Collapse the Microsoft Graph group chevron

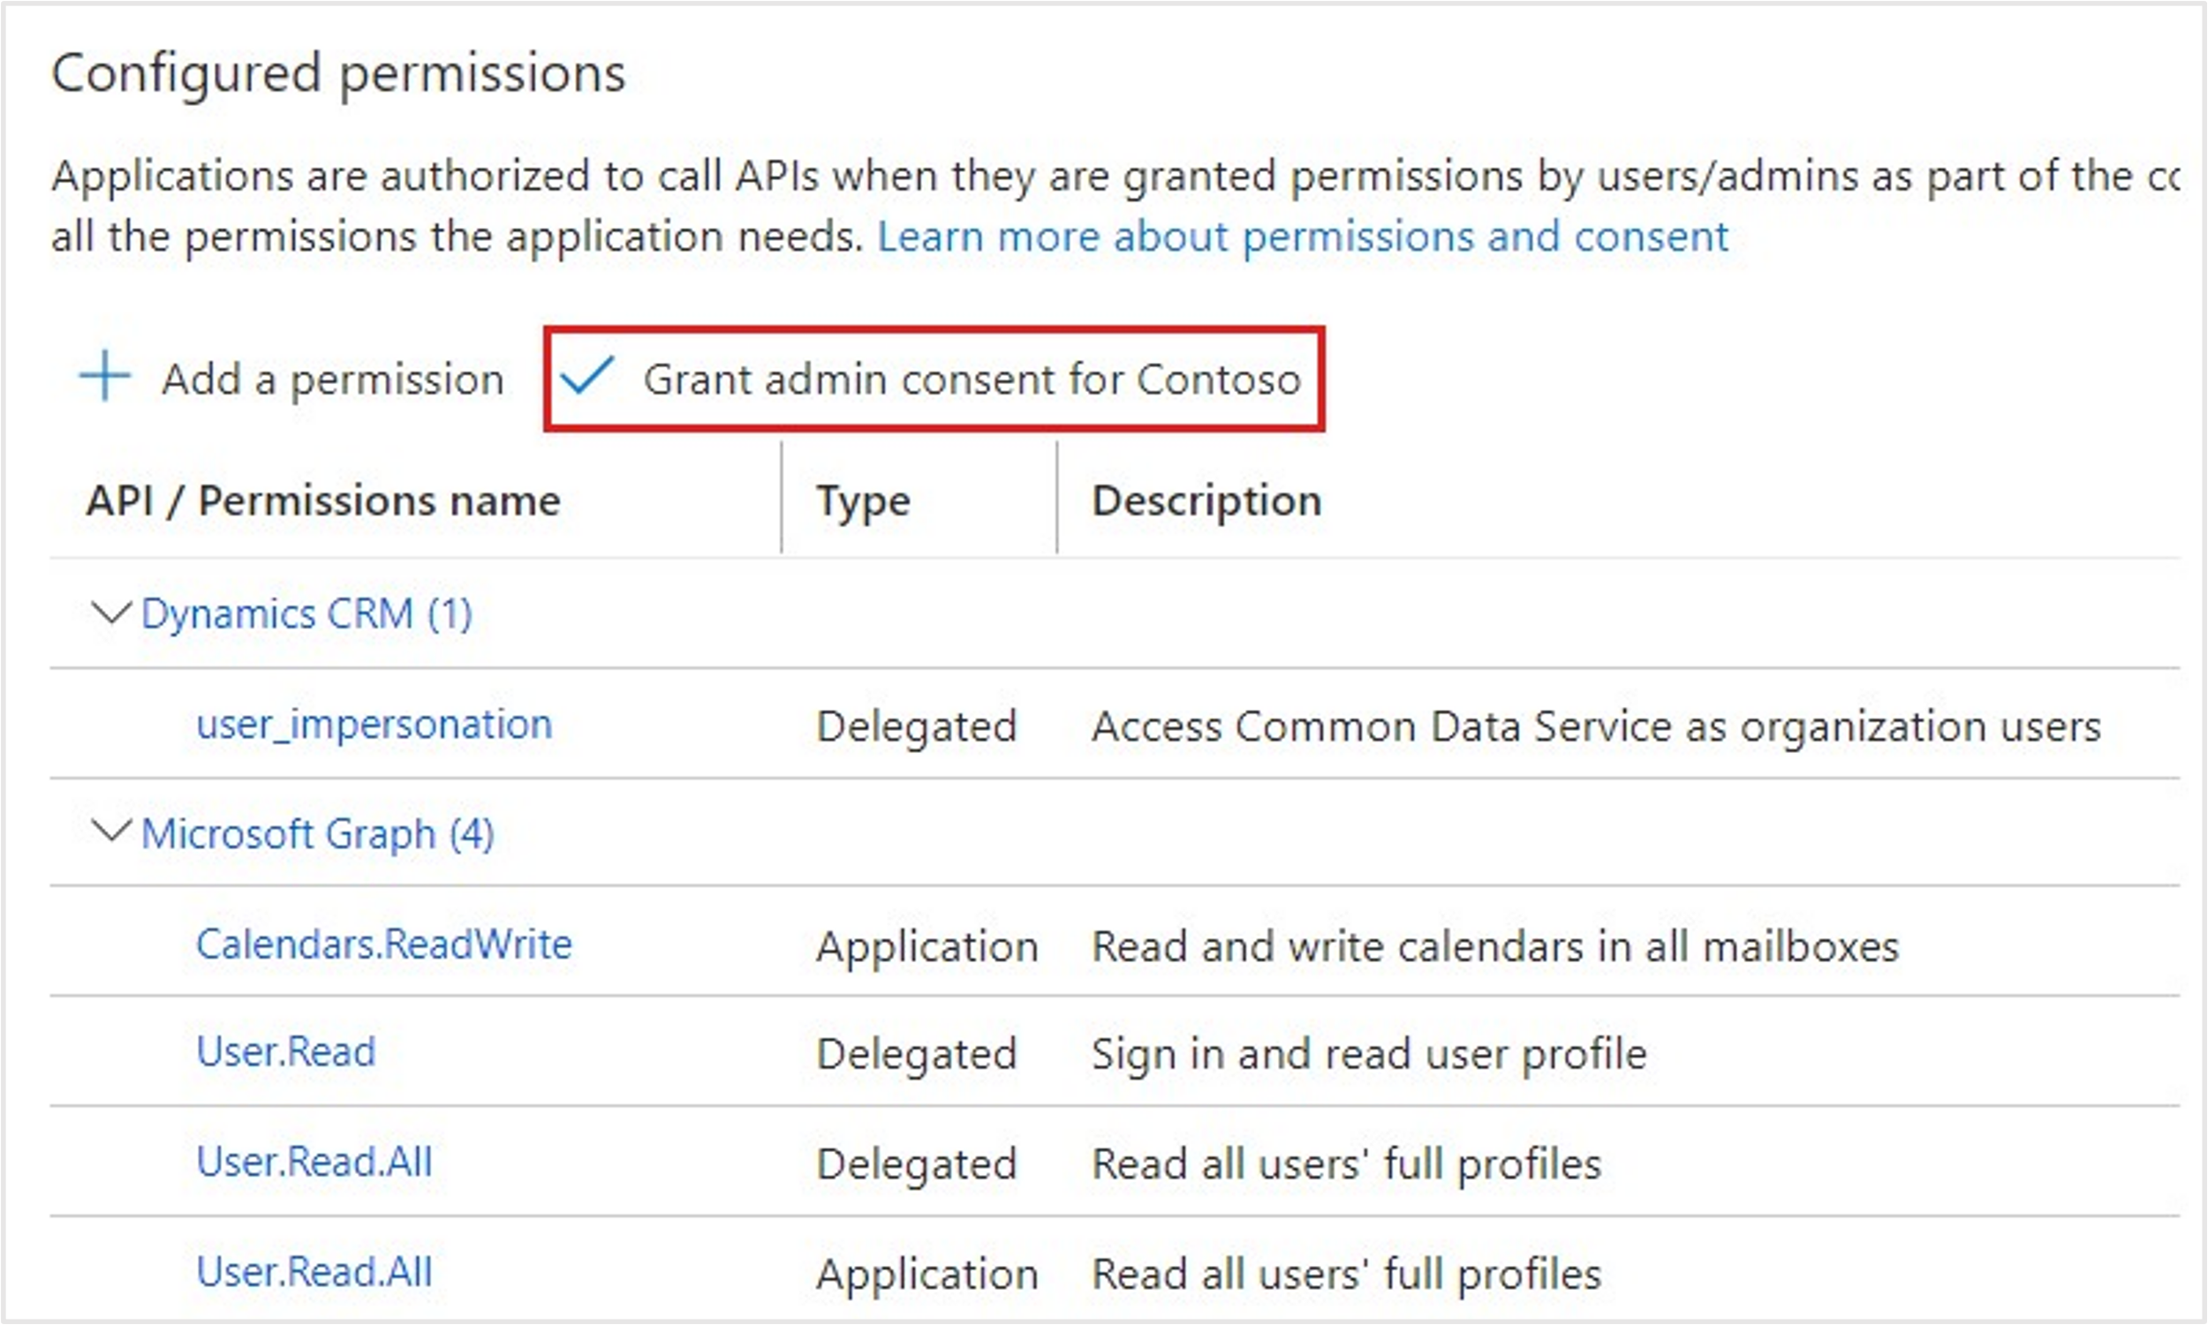(111, 832)
